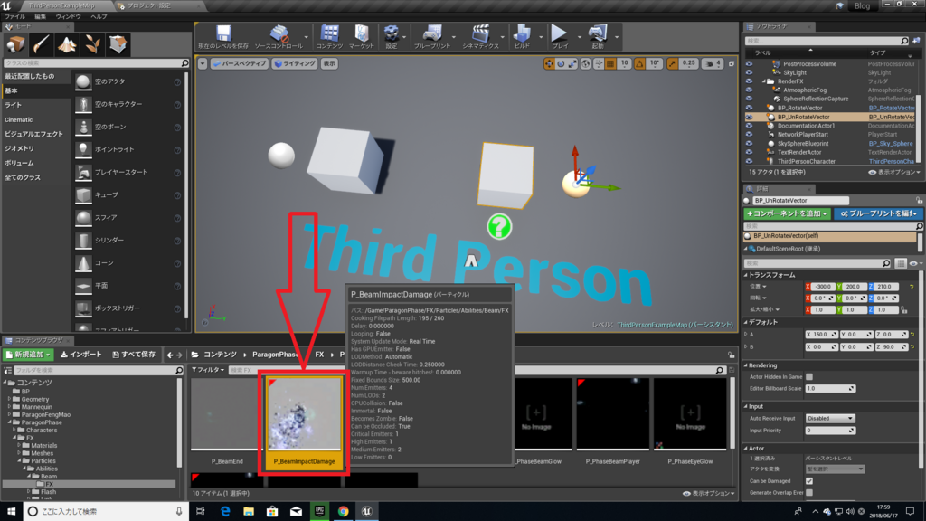Open viewport options dropdown arrow
This screenshot has width=926, height=521.
point(203,63)
